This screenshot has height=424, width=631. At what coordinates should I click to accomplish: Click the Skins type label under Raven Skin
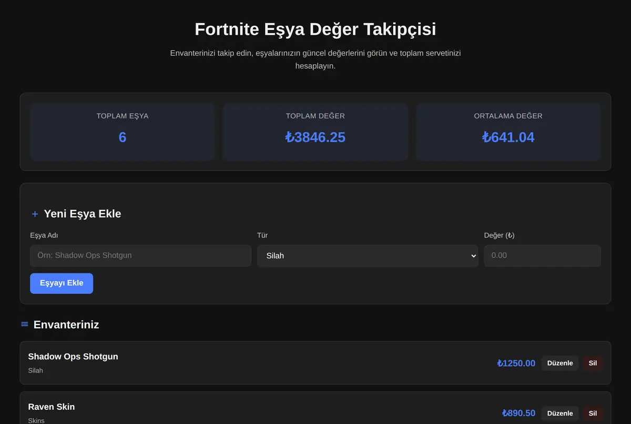(36, 421)
